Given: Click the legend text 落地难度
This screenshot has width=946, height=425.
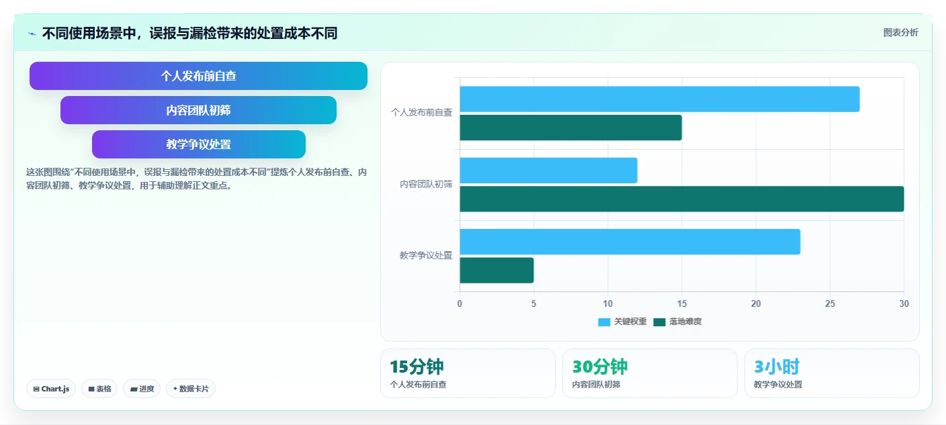Looking at the screenshot, I should [x=685, y=322].
